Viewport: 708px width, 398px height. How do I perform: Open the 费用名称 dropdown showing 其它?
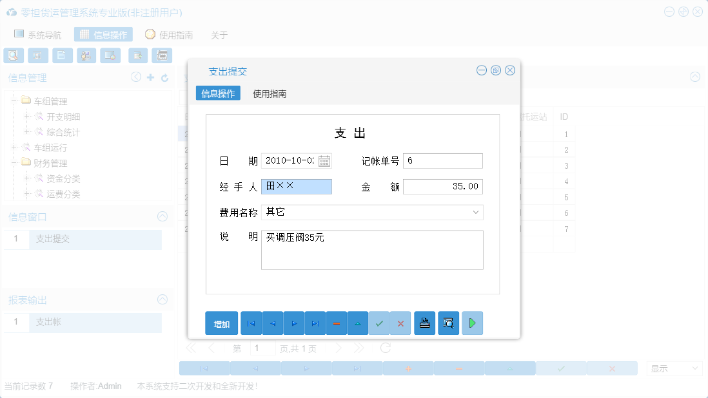476,212
